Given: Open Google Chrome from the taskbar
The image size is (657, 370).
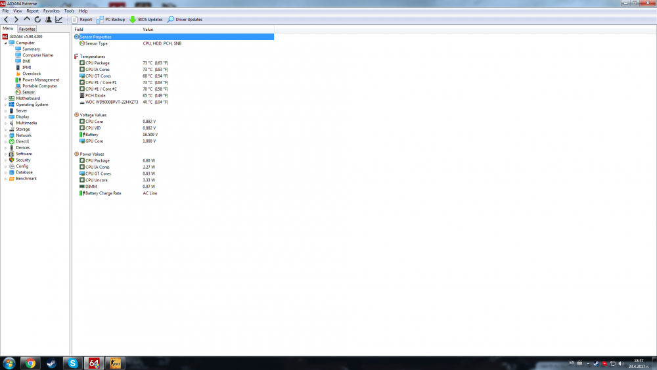Looking at the screenshot, I should click(30, 363).
